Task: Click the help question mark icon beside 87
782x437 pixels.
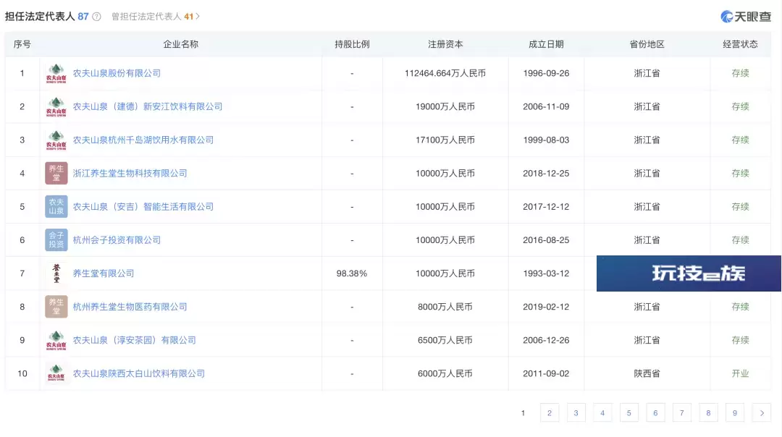Action: [97, 17]
